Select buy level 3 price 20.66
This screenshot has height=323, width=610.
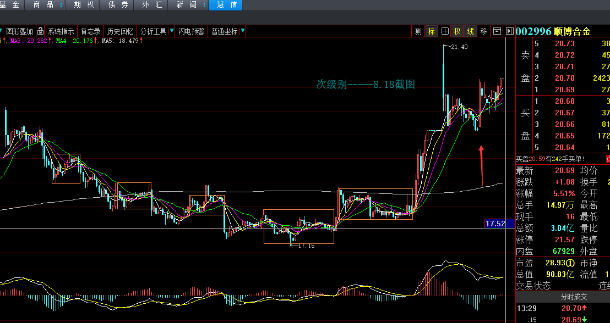564,124
